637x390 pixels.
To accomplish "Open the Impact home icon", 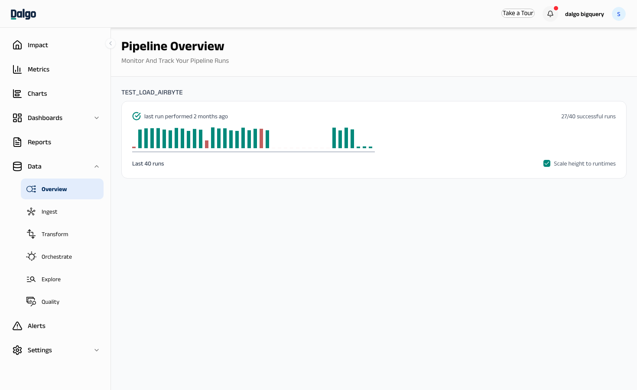I will 17,45.
